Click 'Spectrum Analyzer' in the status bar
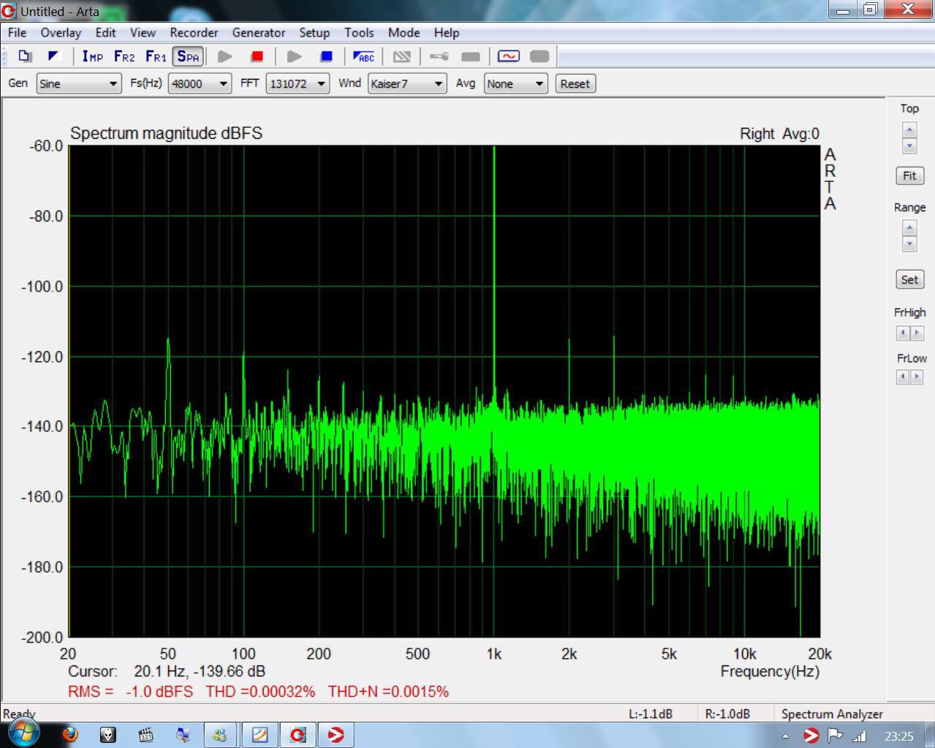The width and height of the screenshot is (935, 748). (x=832, y=714)
